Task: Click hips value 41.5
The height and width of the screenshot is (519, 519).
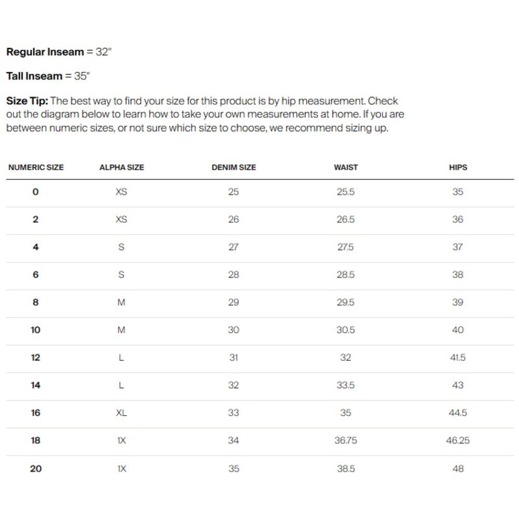Action: (x=458, y=358)
